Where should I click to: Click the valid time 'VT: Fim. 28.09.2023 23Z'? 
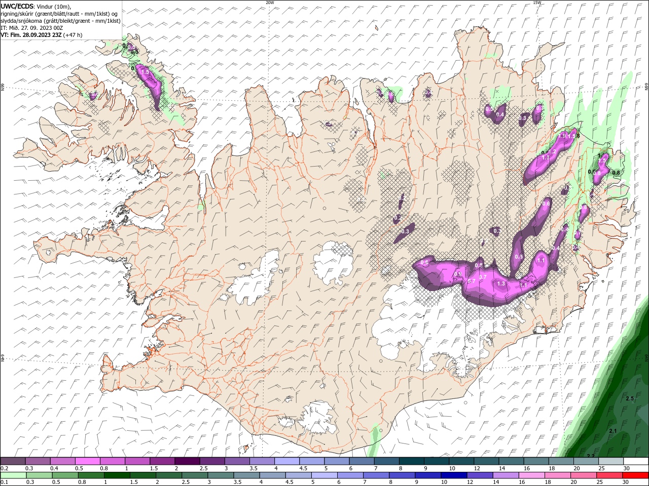point(31,35)
